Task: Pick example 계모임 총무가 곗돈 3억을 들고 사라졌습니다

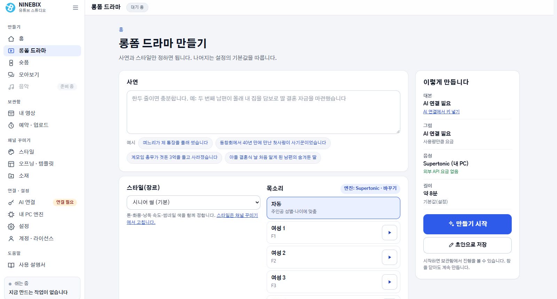Action: (174, 157)
